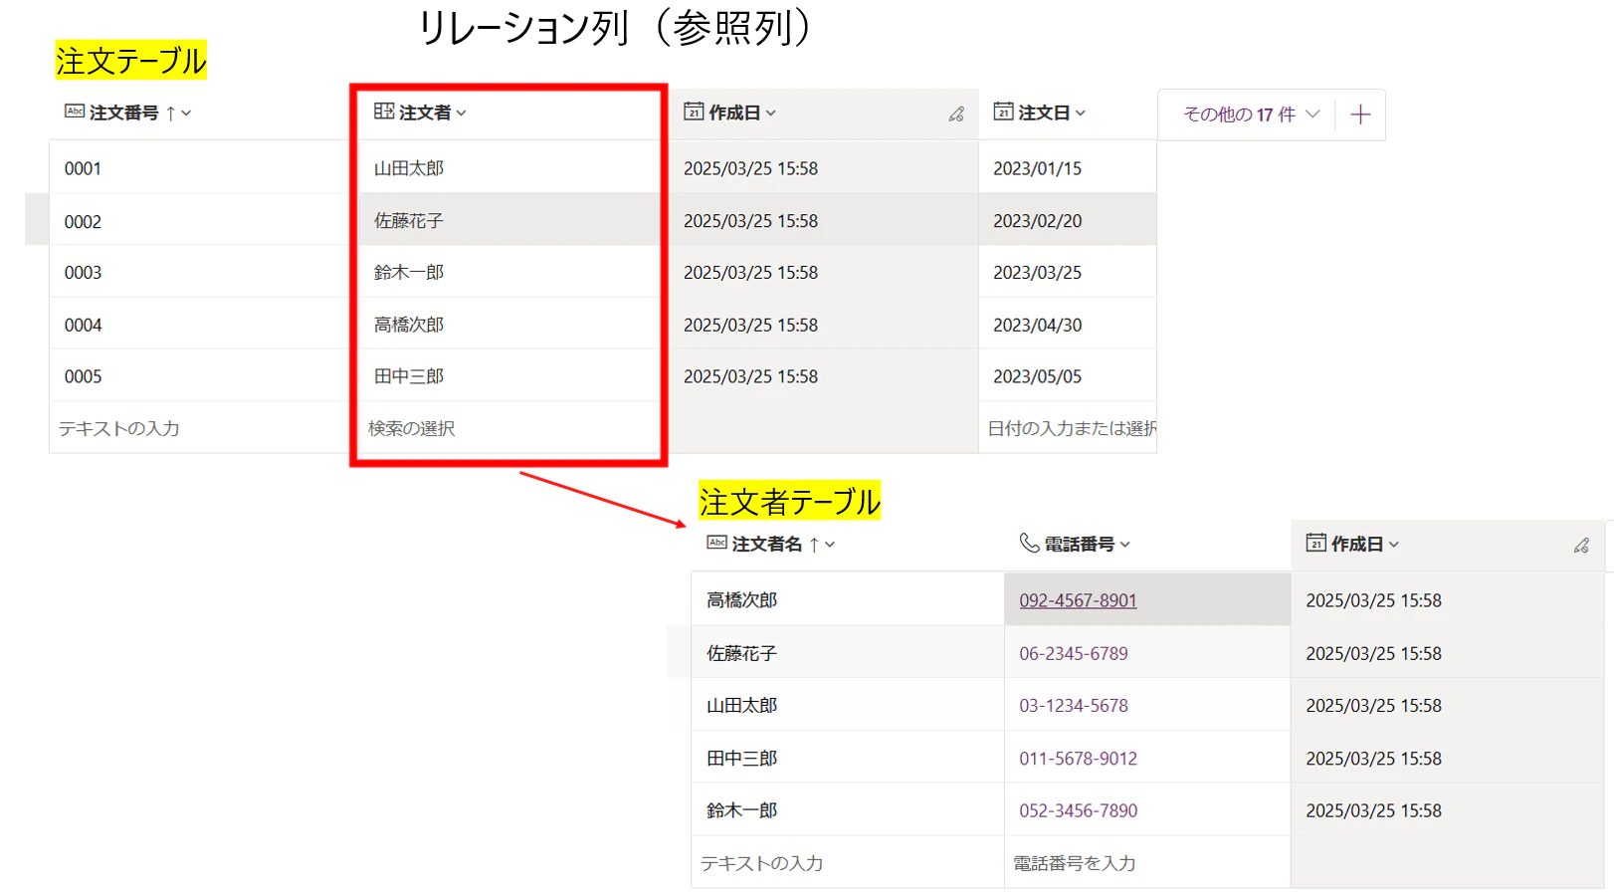Select 作成日 cell of order 0001
1614x895 pixels.
coord(824,168)
